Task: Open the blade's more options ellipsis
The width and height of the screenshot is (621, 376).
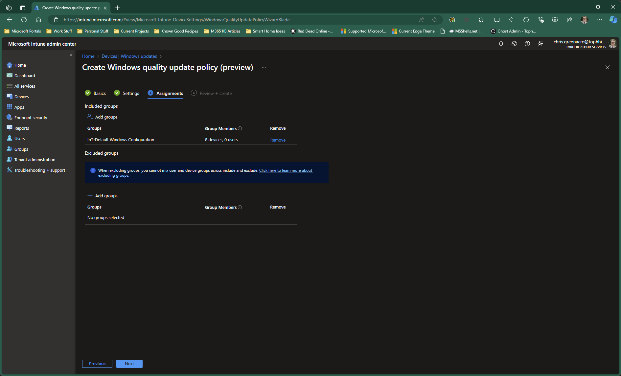Action: pos(264,67)
